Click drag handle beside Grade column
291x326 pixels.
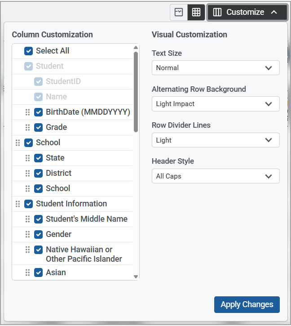point(27,127)
